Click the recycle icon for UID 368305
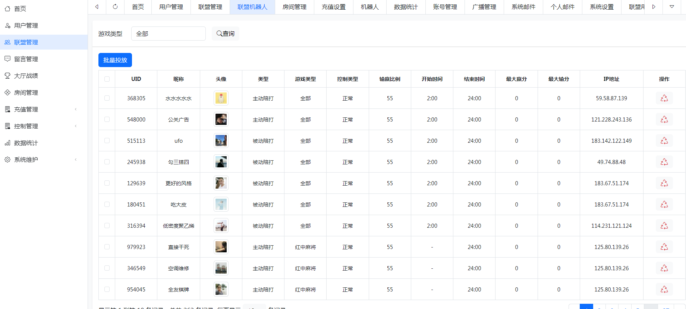Image resolution: width=686 pixels, height=309 pixels. (x=664, y=98)
